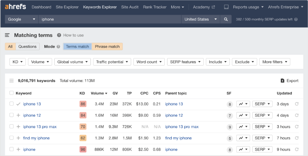This screenshot has width=308, height=156.
Task: Open the hamburger menu beside Matching terms
Action: pyautogui.click(x=7, y=35)
